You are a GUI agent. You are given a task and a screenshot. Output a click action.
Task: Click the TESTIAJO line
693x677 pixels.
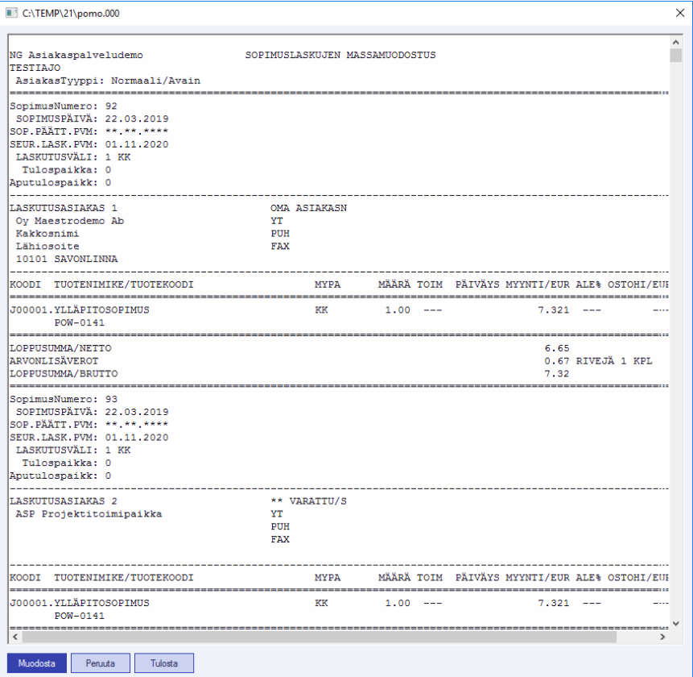[x=35, y=68]
